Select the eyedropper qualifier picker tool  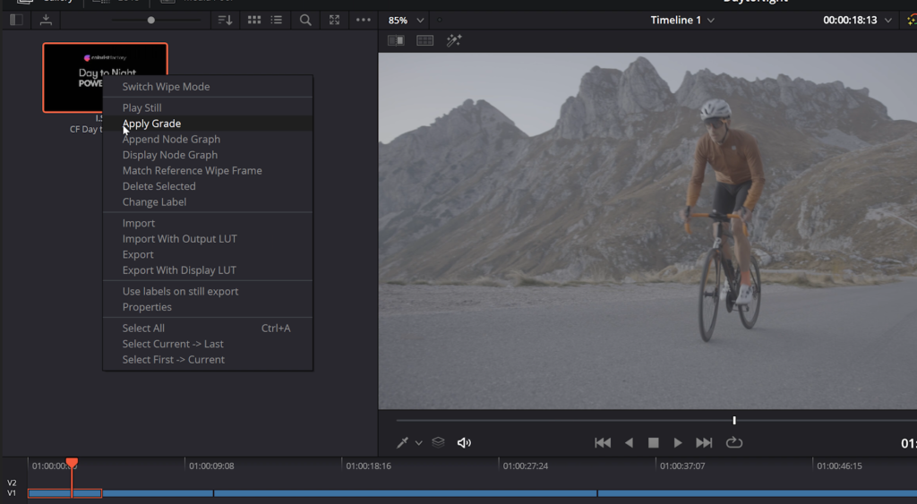(403, 442)
